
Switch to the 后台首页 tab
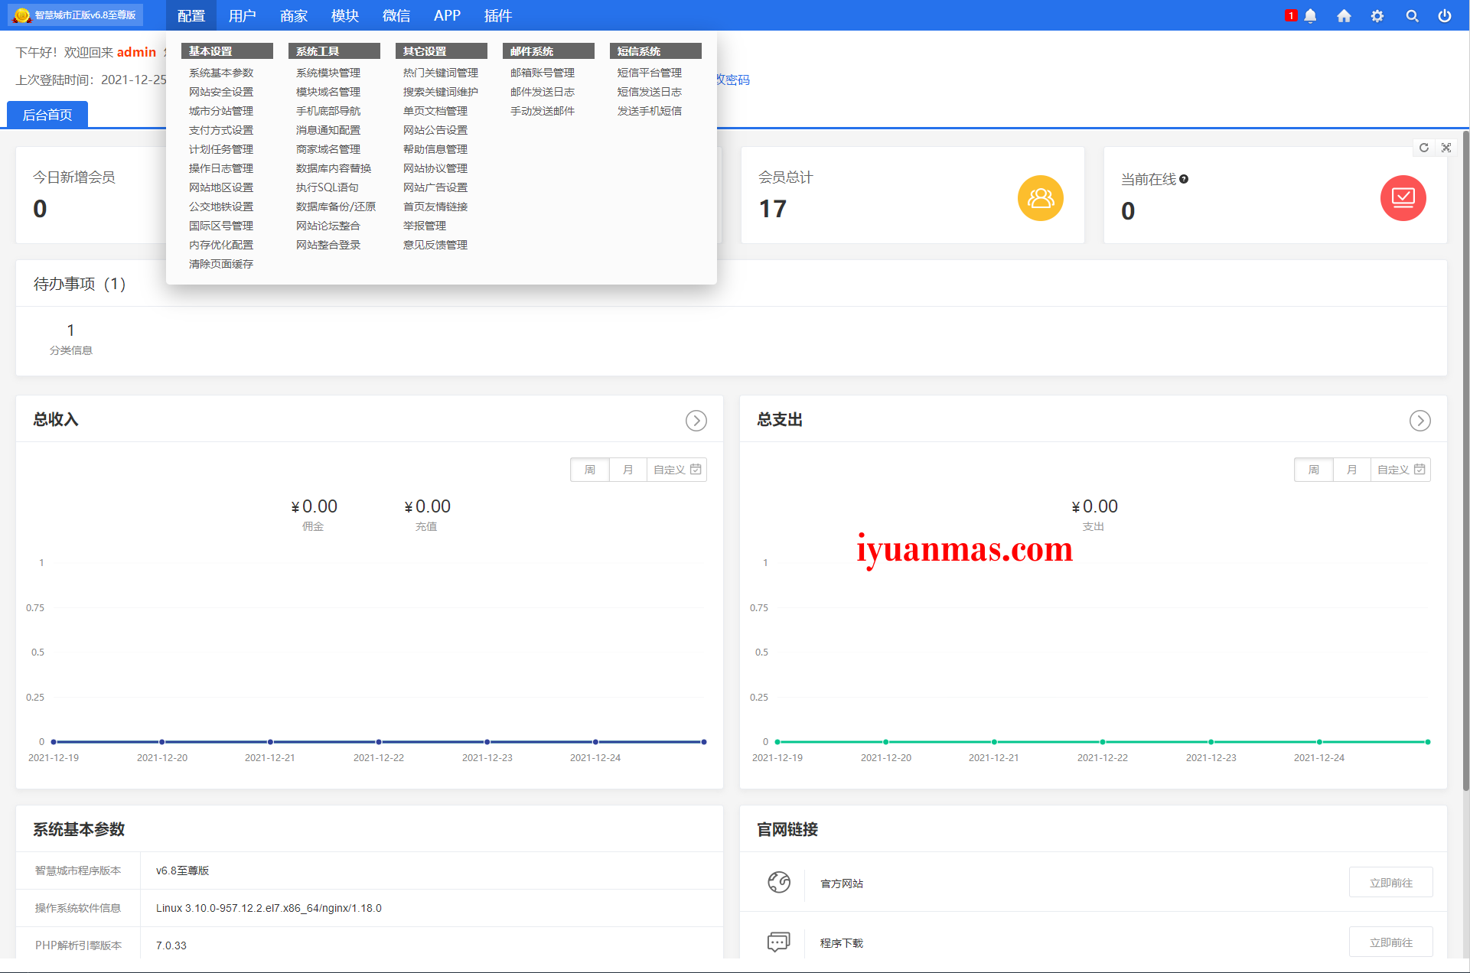pos(47,115)
